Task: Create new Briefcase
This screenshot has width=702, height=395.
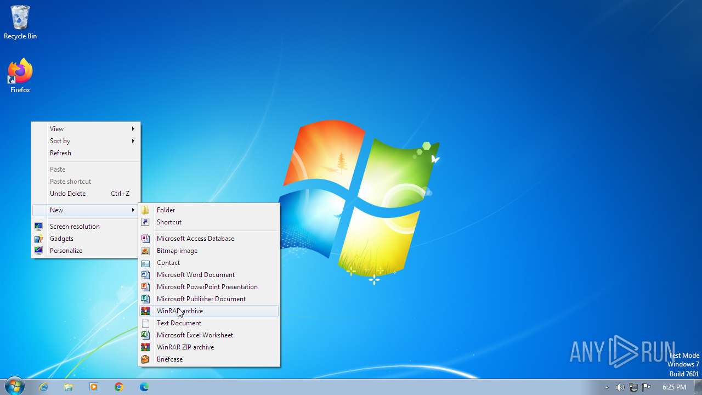Action: click(x=209, y=359)
